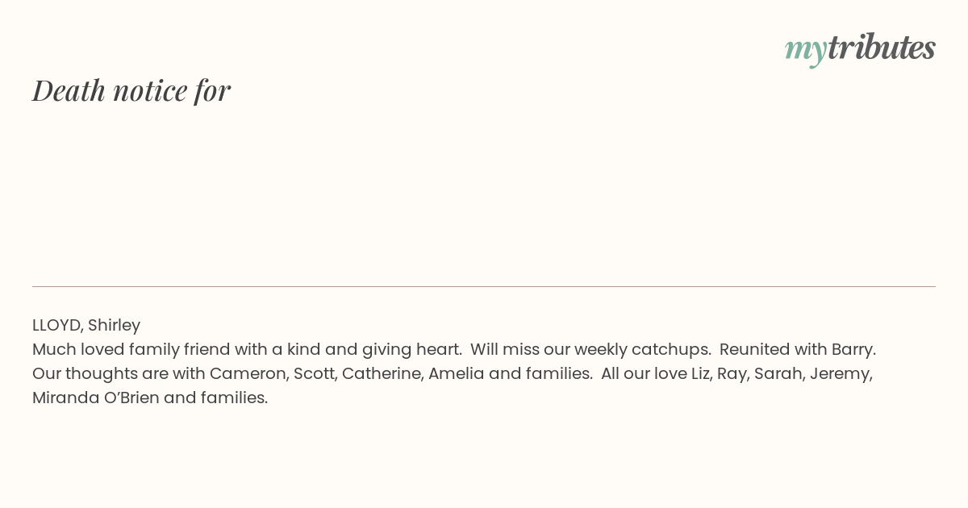Click the horizontal divider line

(484, 286)
